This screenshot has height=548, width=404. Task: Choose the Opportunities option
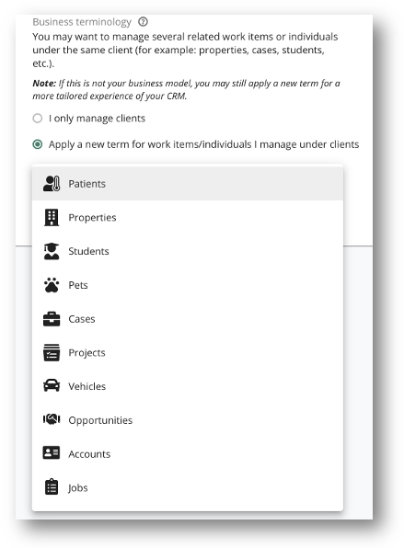point(188,420)
